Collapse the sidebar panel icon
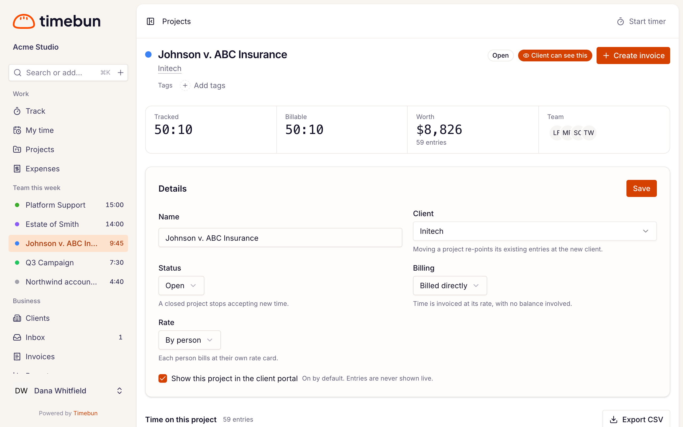Image resolution: width=683 pixels, height=427 pixels. [x=150, y=21]
